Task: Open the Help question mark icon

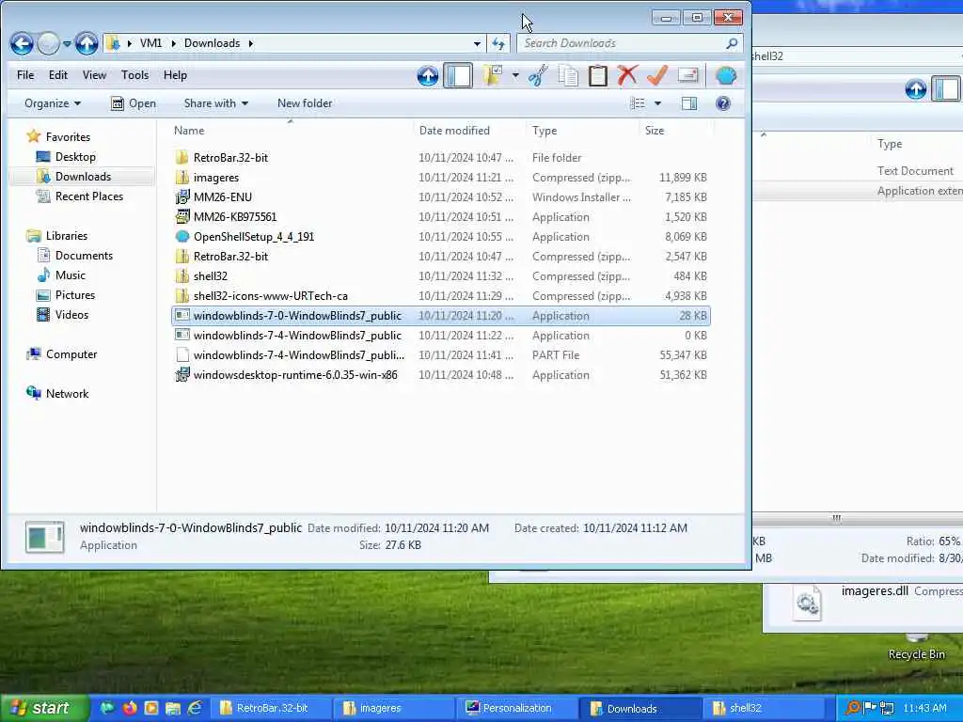Action: pyautogui.click(x=723, y=103)
